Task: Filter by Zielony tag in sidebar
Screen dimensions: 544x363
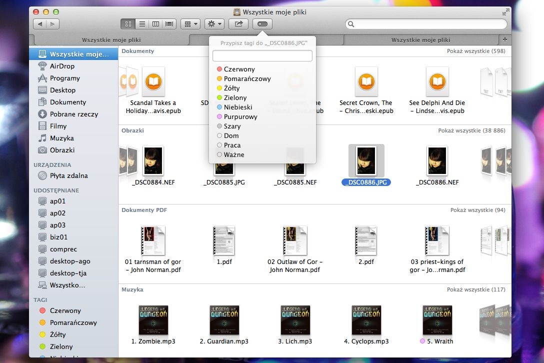Action: (73, 346)
